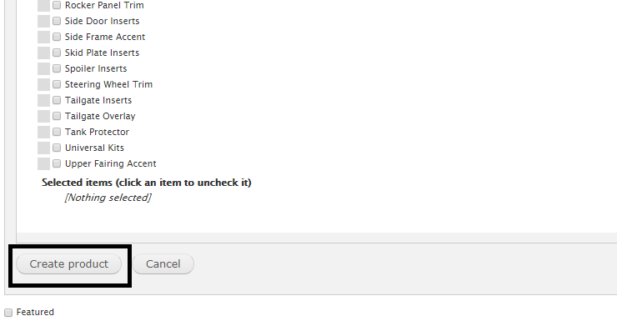The image size is (617, 321).
Task: Tick the Upper Fairing Accent checkbox
Action: pos(57,163)
